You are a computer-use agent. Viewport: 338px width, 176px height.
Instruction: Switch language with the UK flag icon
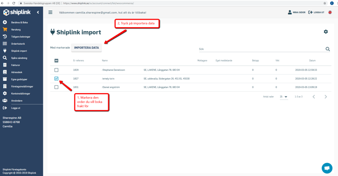pos(330,12)
